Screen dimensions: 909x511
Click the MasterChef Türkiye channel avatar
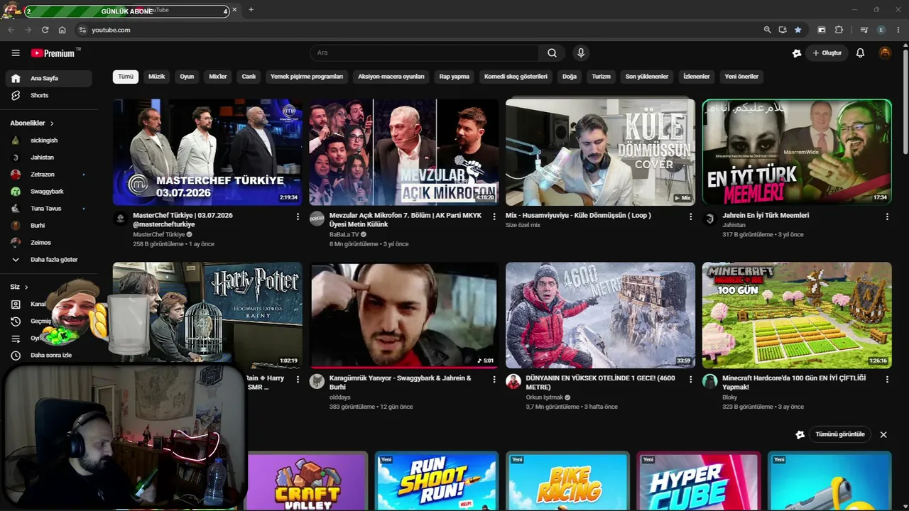click(121, 219)
